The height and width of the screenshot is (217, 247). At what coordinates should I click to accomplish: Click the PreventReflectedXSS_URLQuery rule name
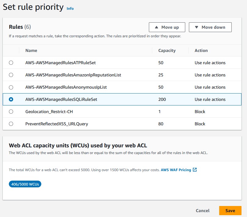pyautogui.click(x=57, y=124)
